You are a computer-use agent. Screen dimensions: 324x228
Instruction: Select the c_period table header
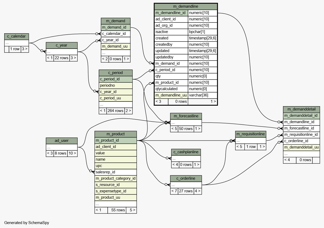pyautogui.click(x=116, y=73)
